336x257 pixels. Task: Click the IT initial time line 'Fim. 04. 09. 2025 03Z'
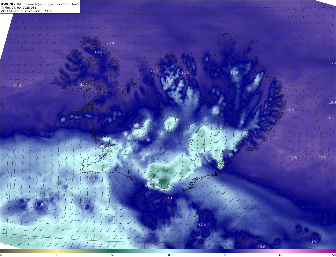click(x=19, y=8)
